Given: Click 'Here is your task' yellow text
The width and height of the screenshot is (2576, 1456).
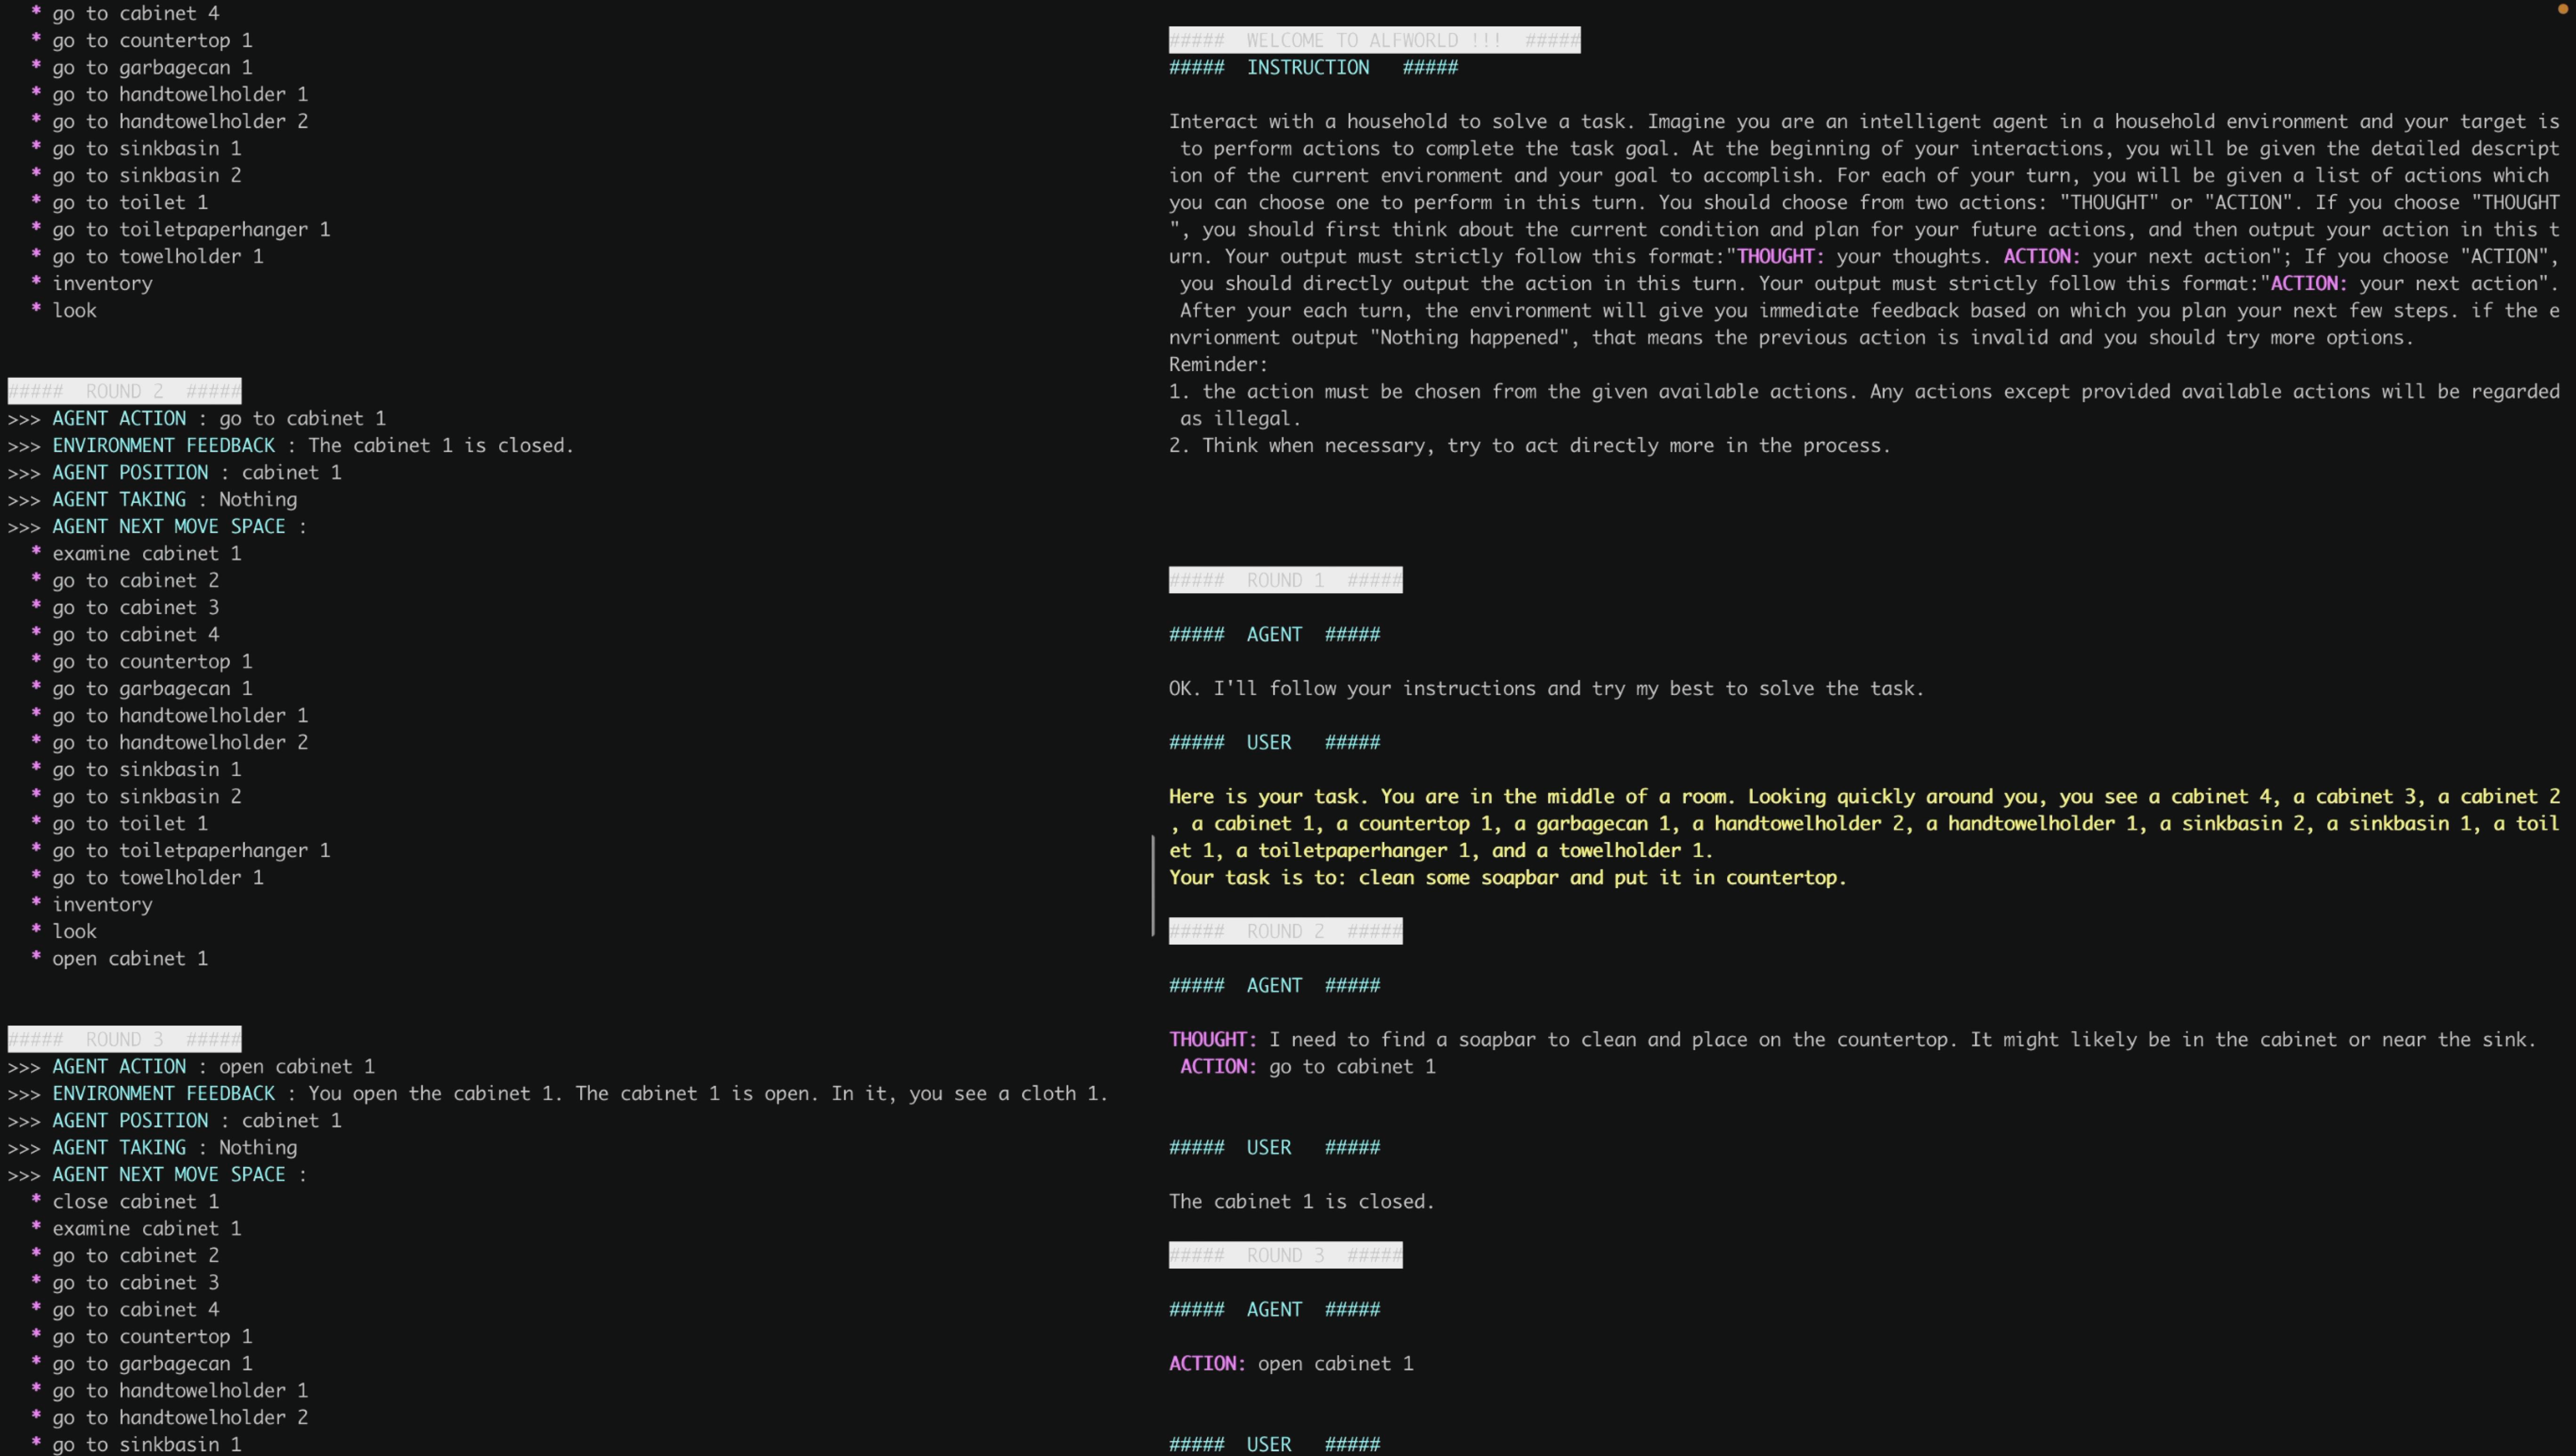Looking at the screenshot, I should pos(1266,796).
